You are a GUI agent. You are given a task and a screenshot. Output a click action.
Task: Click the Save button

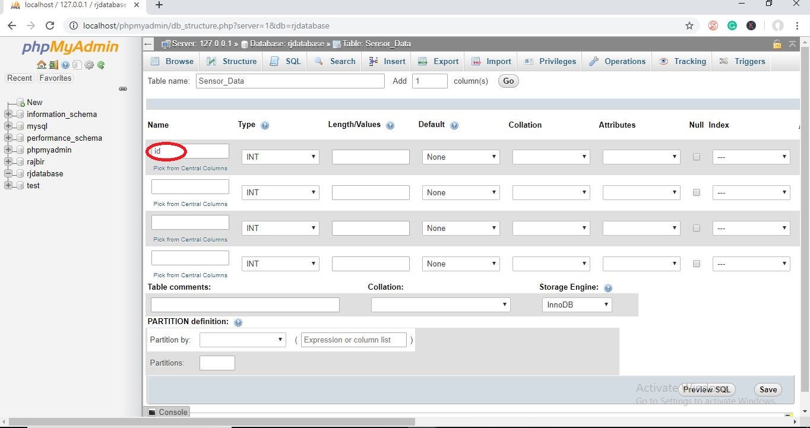coord(767,389)
